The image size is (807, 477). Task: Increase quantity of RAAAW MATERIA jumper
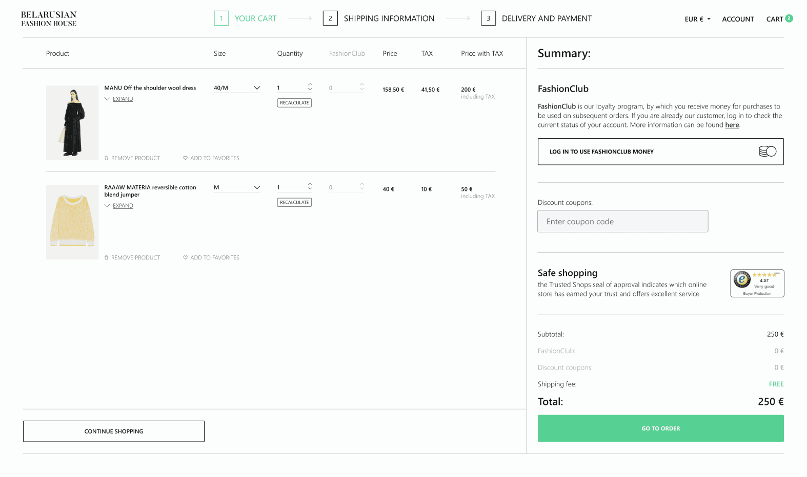pos(310,184)
